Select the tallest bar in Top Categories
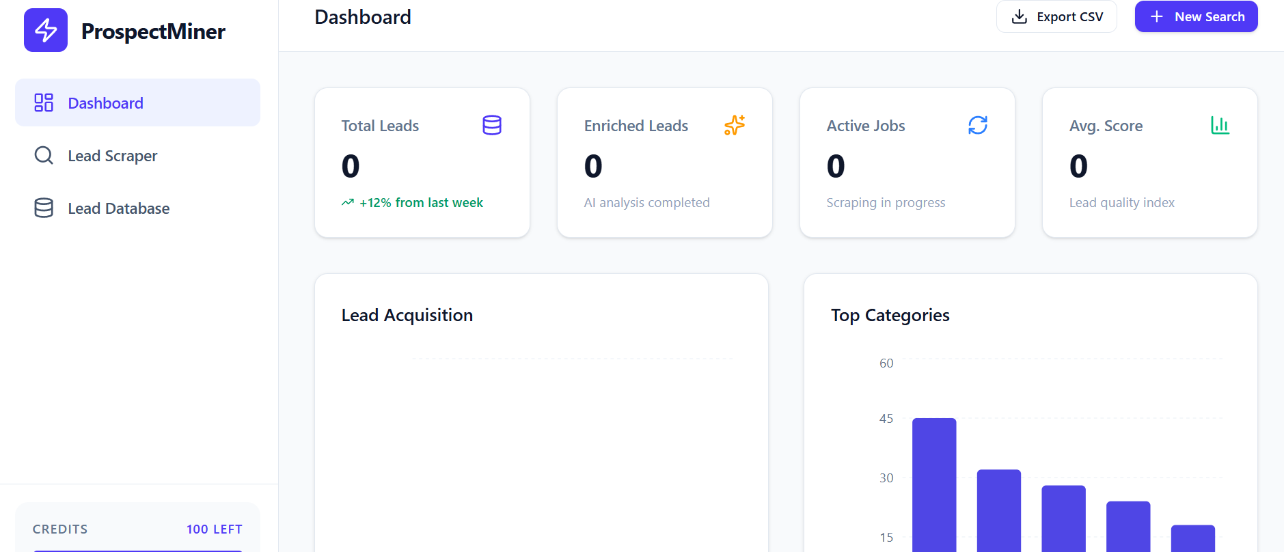Screen dimensions: 1284x552 click(x=934, y=485)
